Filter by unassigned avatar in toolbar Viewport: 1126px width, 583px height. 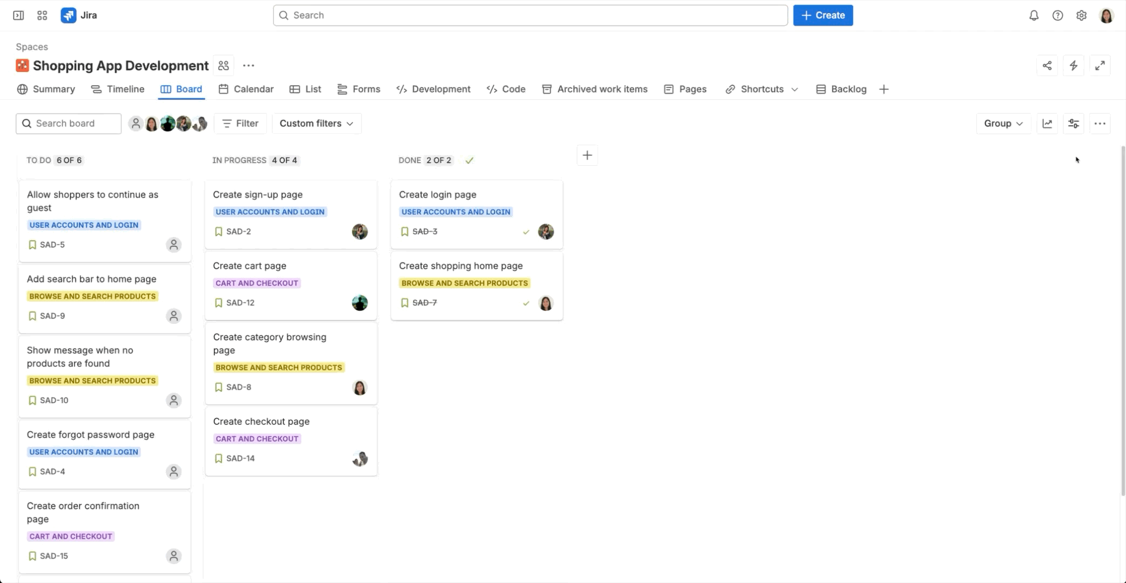(136, 124)
